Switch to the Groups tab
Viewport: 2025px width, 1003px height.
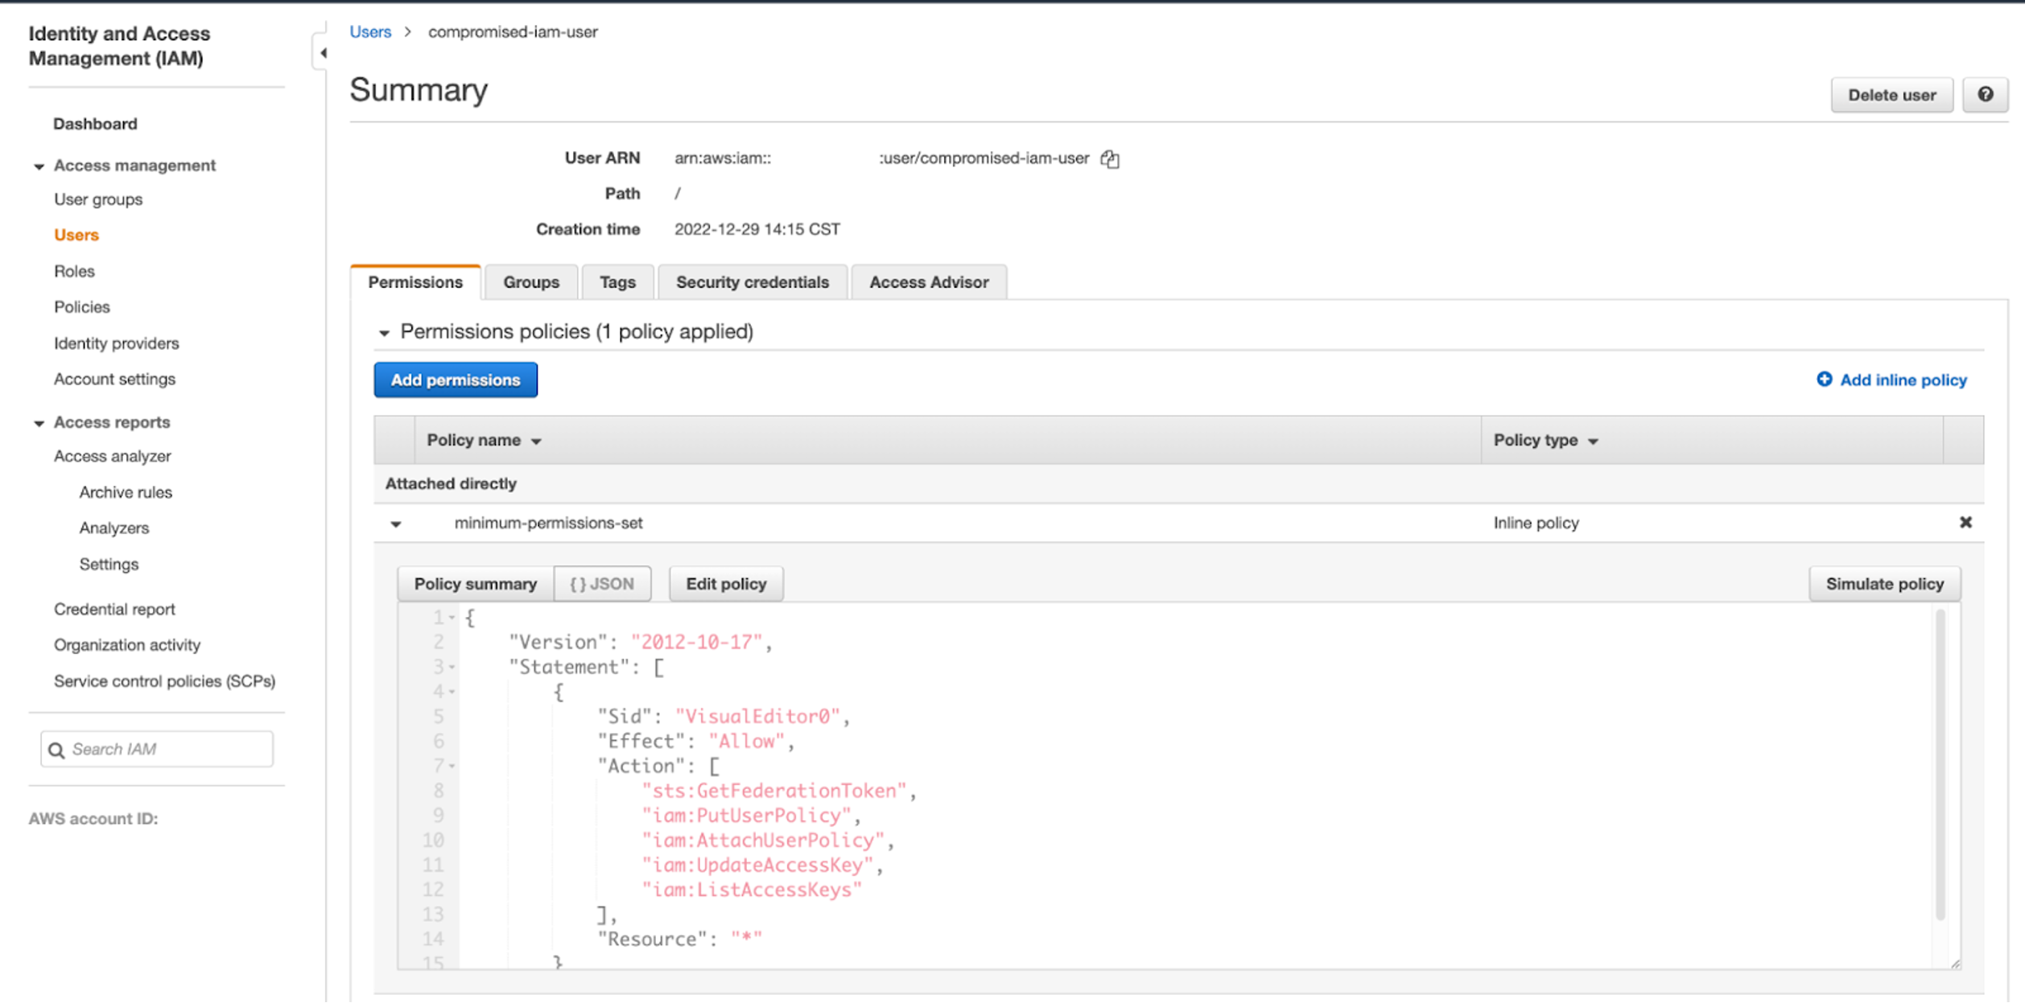coord(531,282)
